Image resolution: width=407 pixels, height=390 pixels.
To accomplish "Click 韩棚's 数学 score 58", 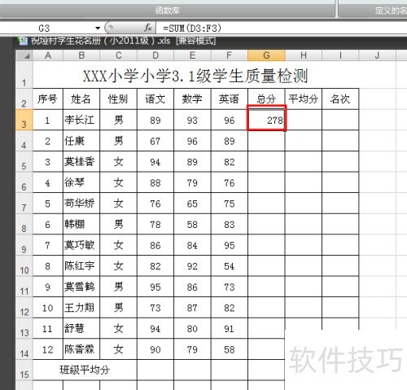I will point(192,224).
